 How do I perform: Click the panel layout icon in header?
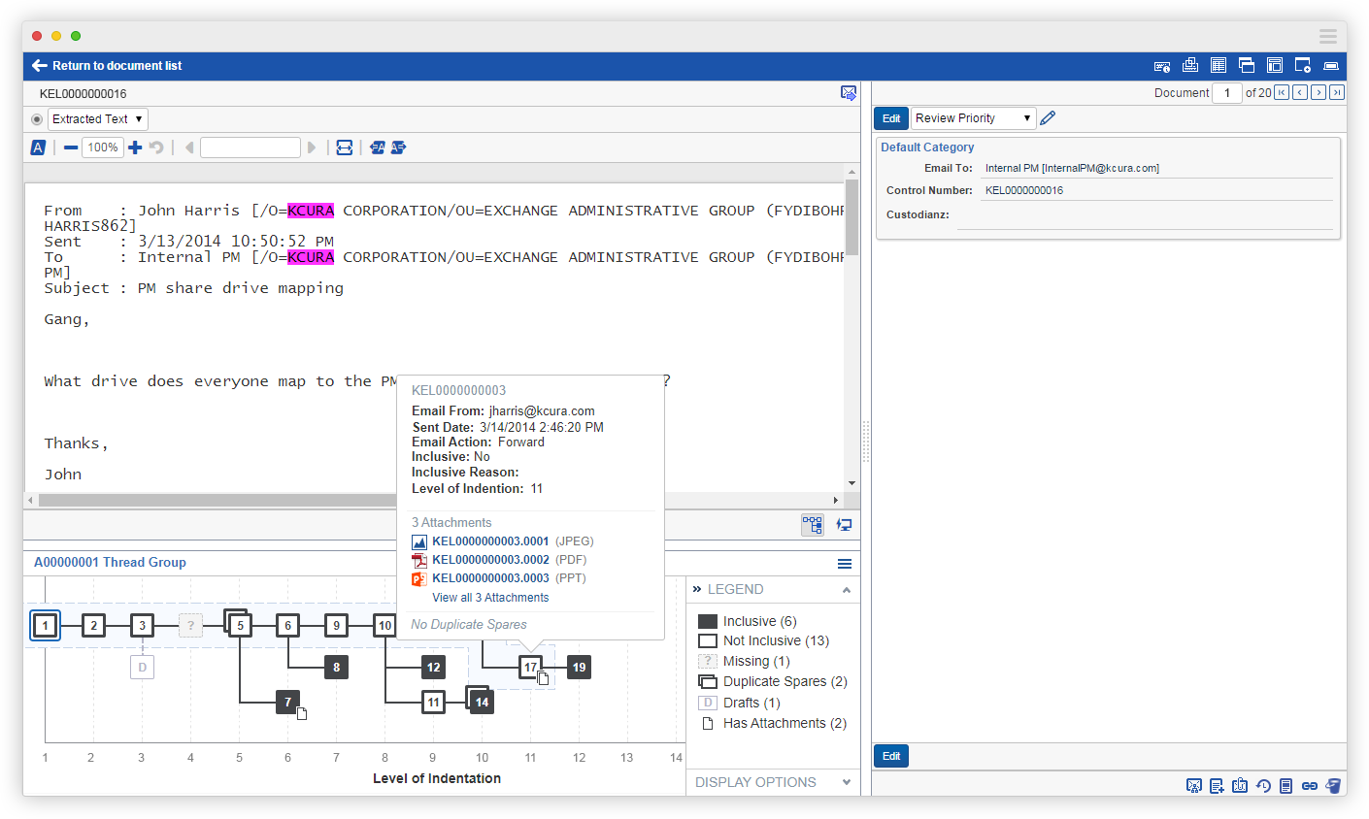[x=1275, y=65]
